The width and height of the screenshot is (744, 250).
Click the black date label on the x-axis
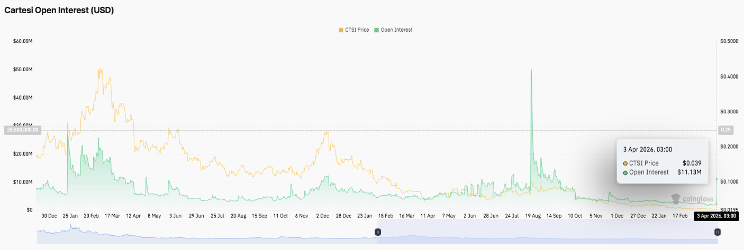(715, 216)
